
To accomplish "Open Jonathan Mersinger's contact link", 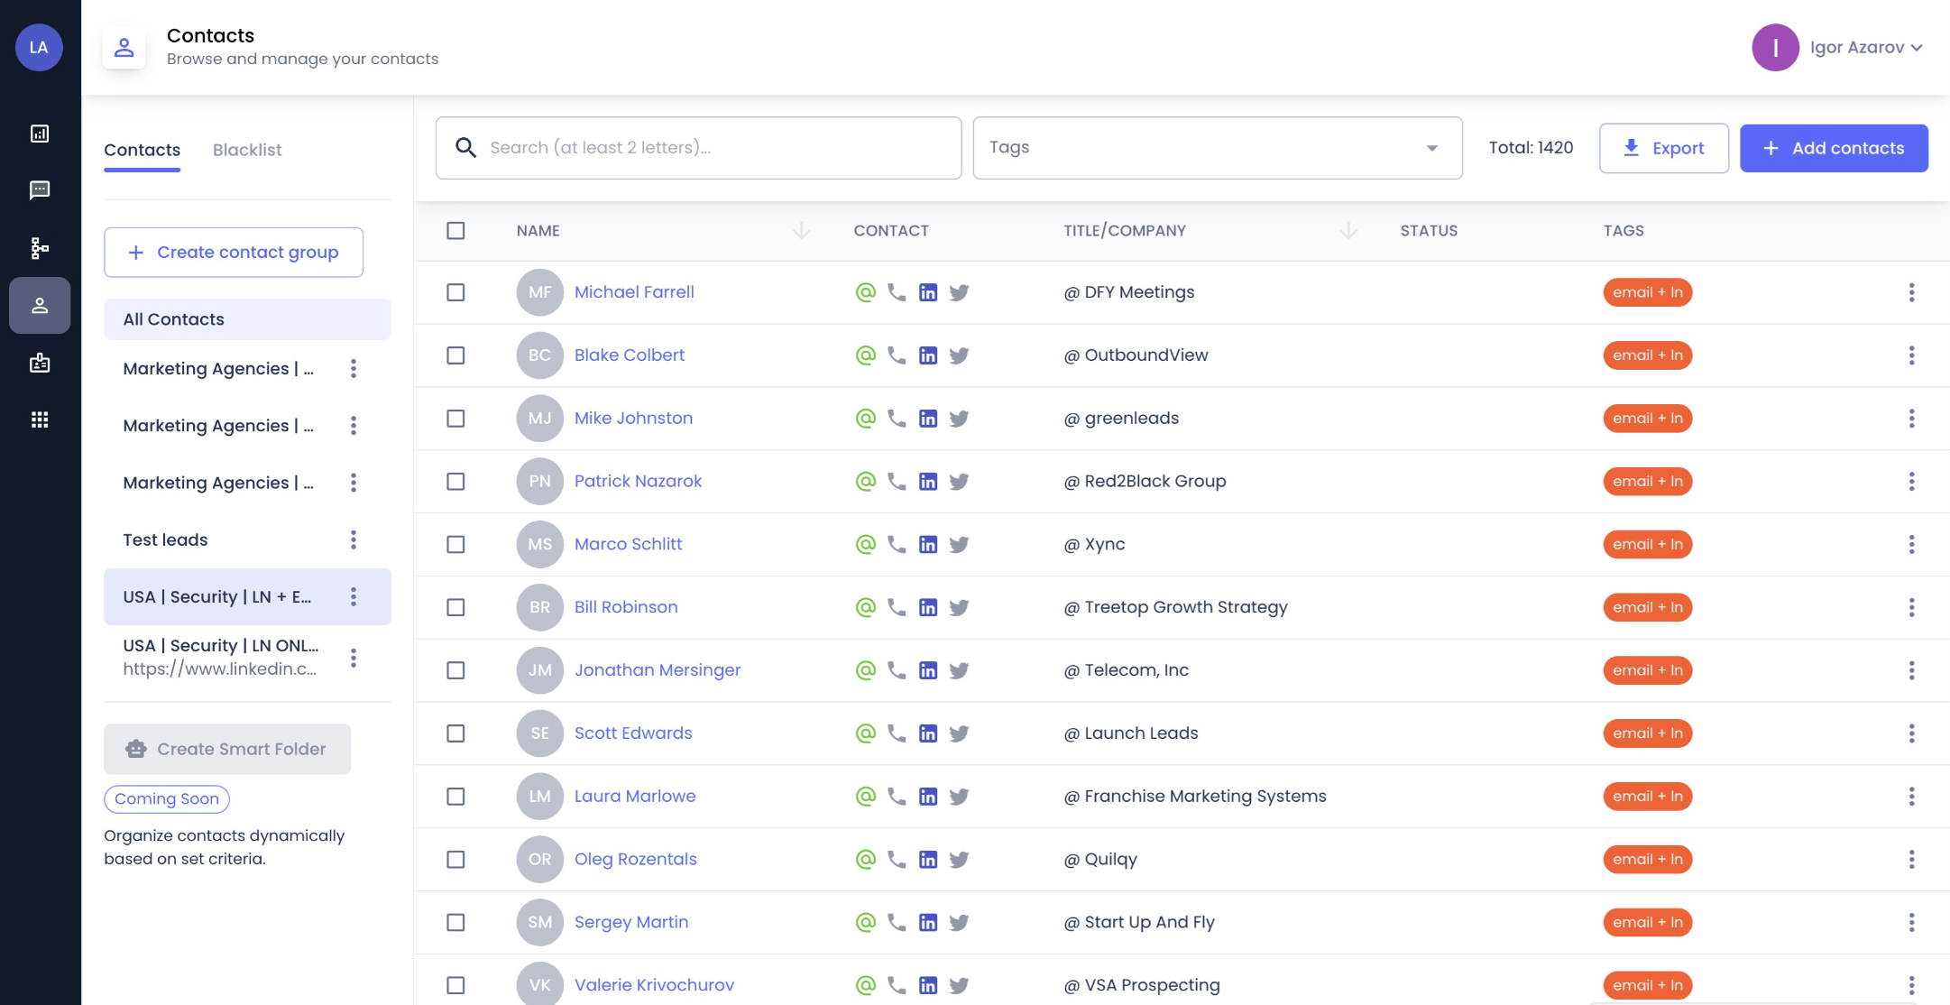I will [657, 670].
